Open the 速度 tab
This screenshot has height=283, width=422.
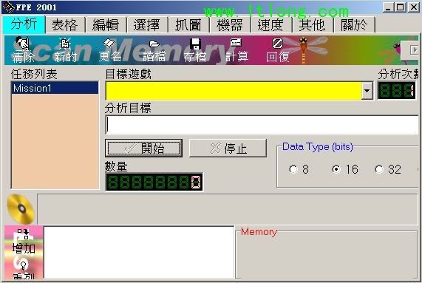[x=270, y=25]
